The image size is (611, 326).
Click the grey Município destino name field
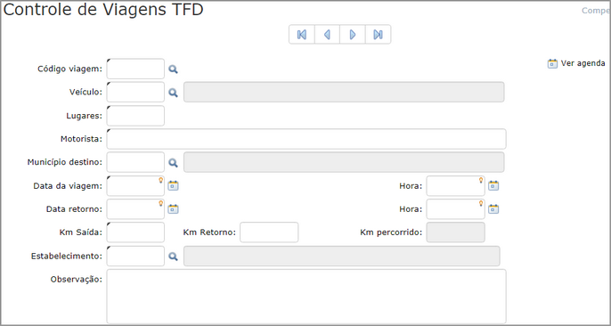click(344, 162)
